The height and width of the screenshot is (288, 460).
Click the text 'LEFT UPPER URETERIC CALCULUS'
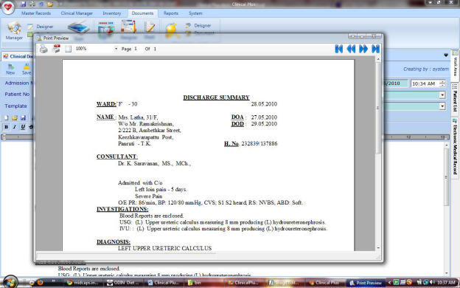pyautogui.click(x=164, y=248)
